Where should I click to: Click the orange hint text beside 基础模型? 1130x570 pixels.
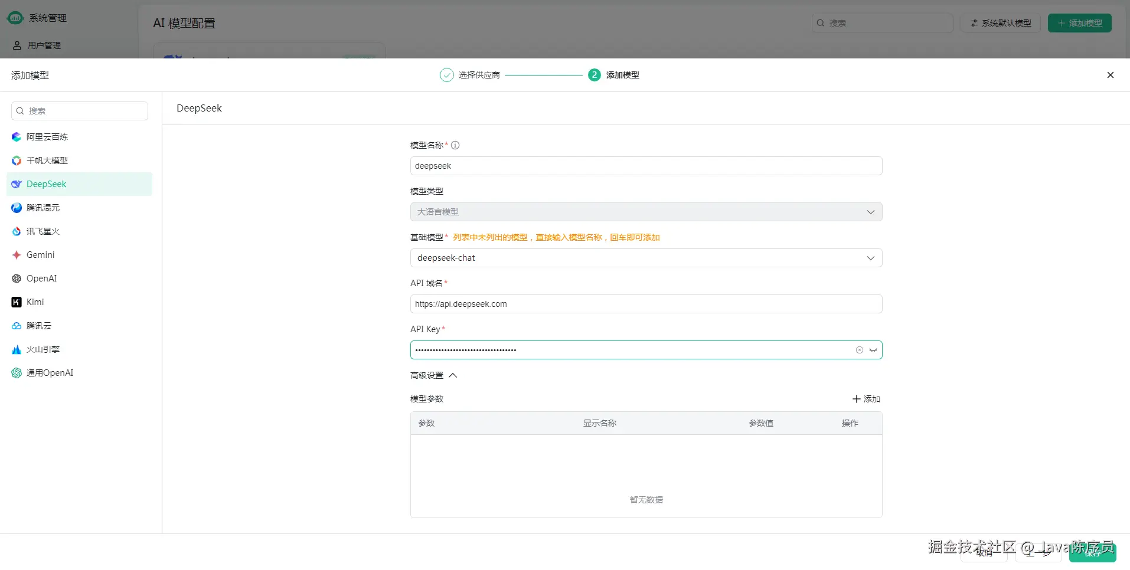pos(556,237)
